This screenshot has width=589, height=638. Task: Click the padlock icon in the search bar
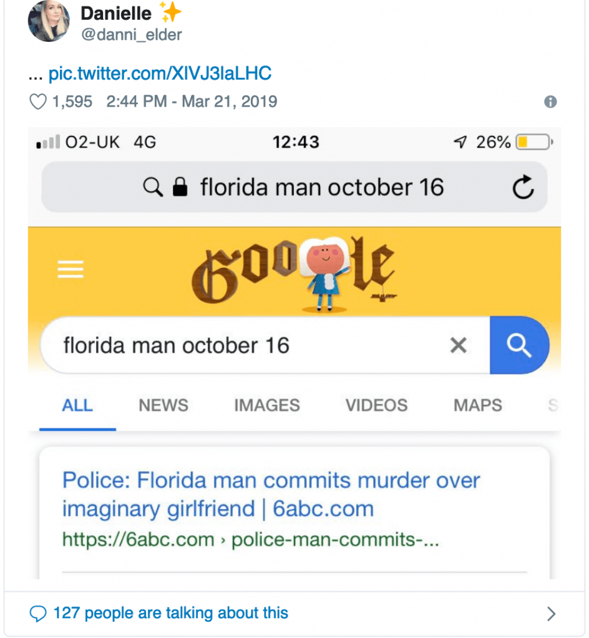(180, 186)
